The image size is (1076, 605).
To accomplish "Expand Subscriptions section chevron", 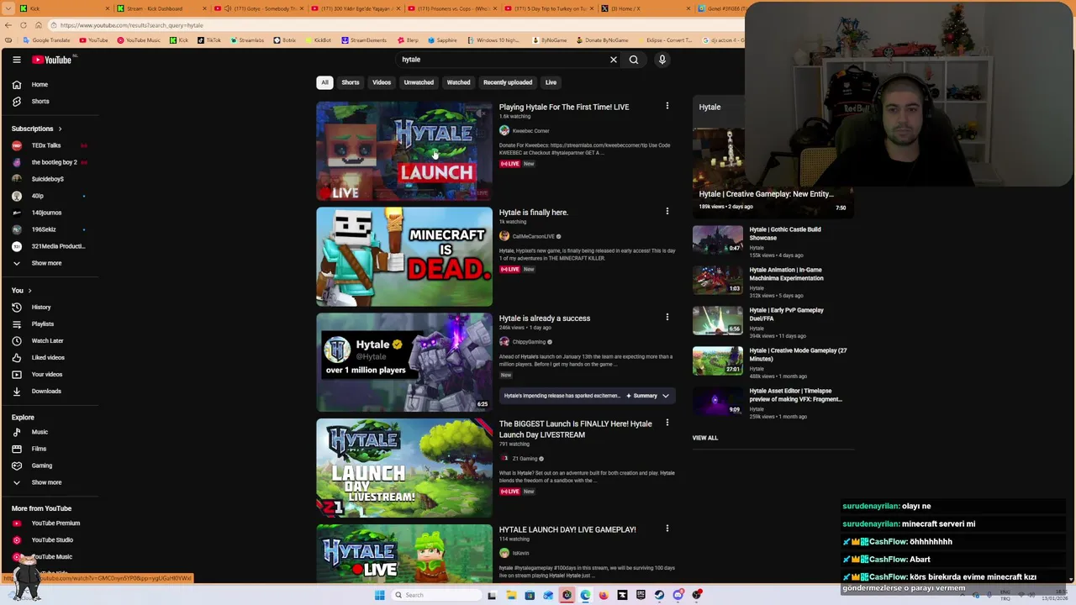I will click(x=60, y=129).
